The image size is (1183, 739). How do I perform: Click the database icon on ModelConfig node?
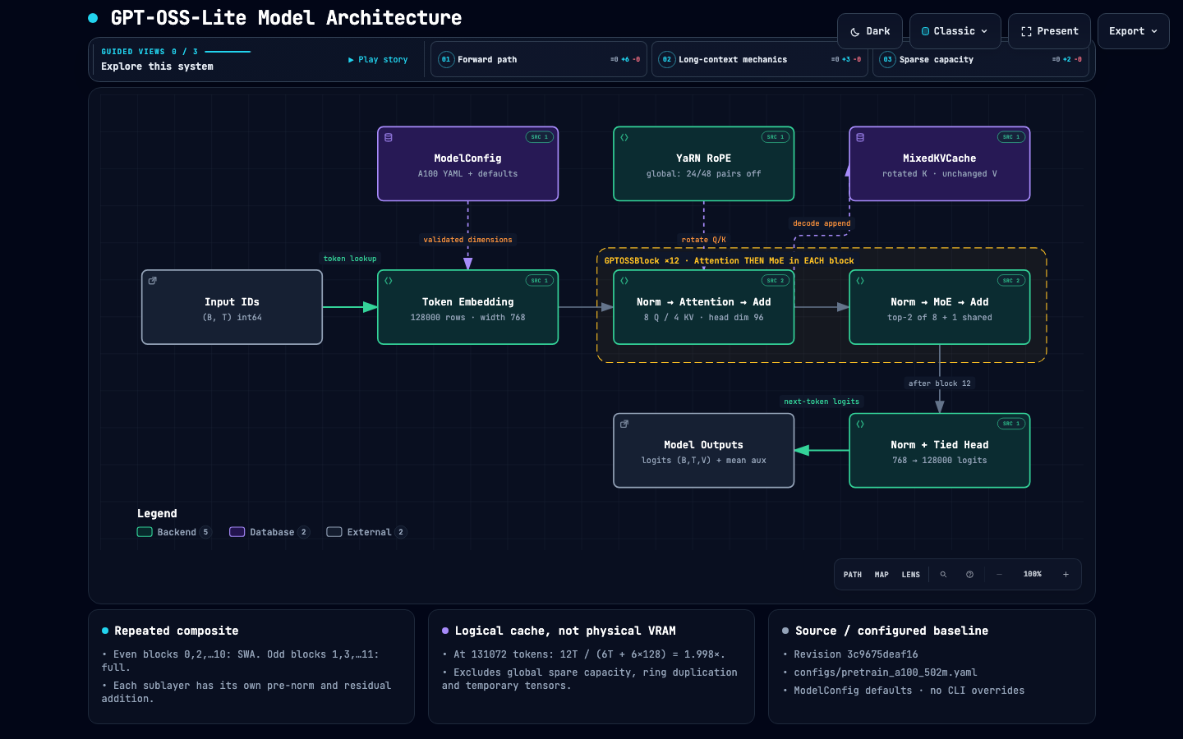point(389,137)
